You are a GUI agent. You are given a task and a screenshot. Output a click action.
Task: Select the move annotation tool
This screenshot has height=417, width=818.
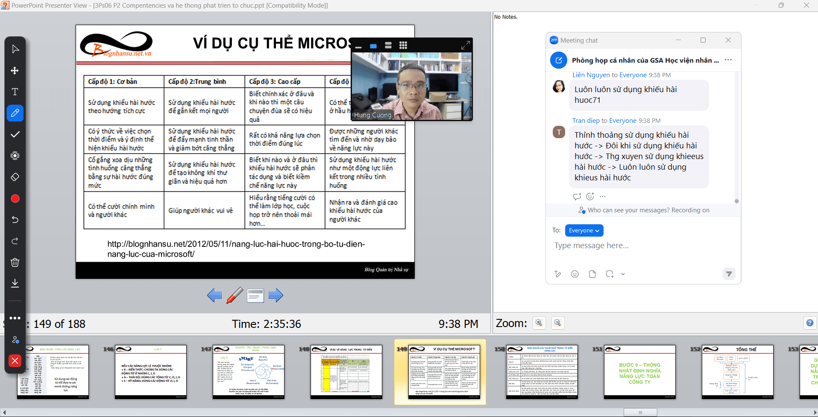pos(15,70)
